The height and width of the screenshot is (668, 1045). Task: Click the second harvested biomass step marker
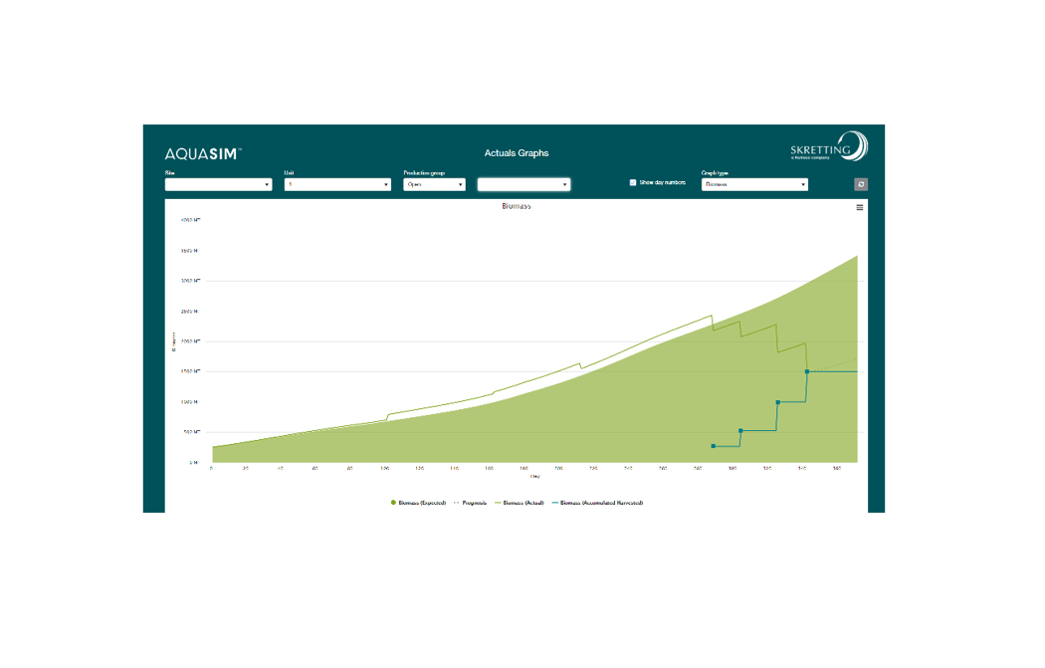click(x=740, y=431)
